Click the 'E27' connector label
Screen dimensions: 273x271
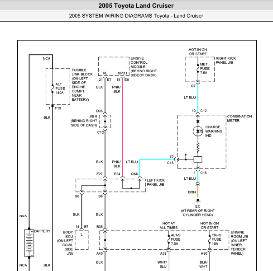100,174
